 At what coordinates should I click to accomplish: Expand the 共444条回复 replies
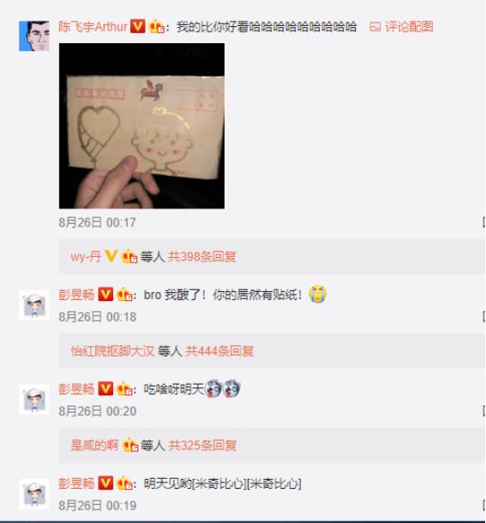[220, 350]
